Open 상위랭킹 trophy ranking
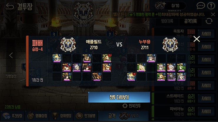The width and height of the screenshot is (218, 122). point(61,116)
